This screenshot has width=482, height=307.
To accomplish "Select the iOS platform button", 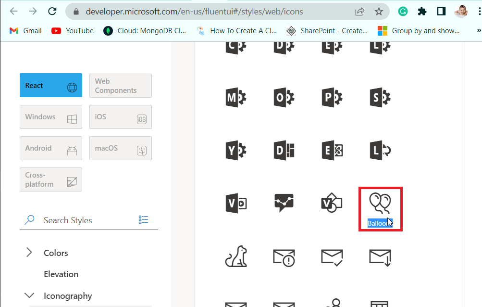I will click(121, 117).
